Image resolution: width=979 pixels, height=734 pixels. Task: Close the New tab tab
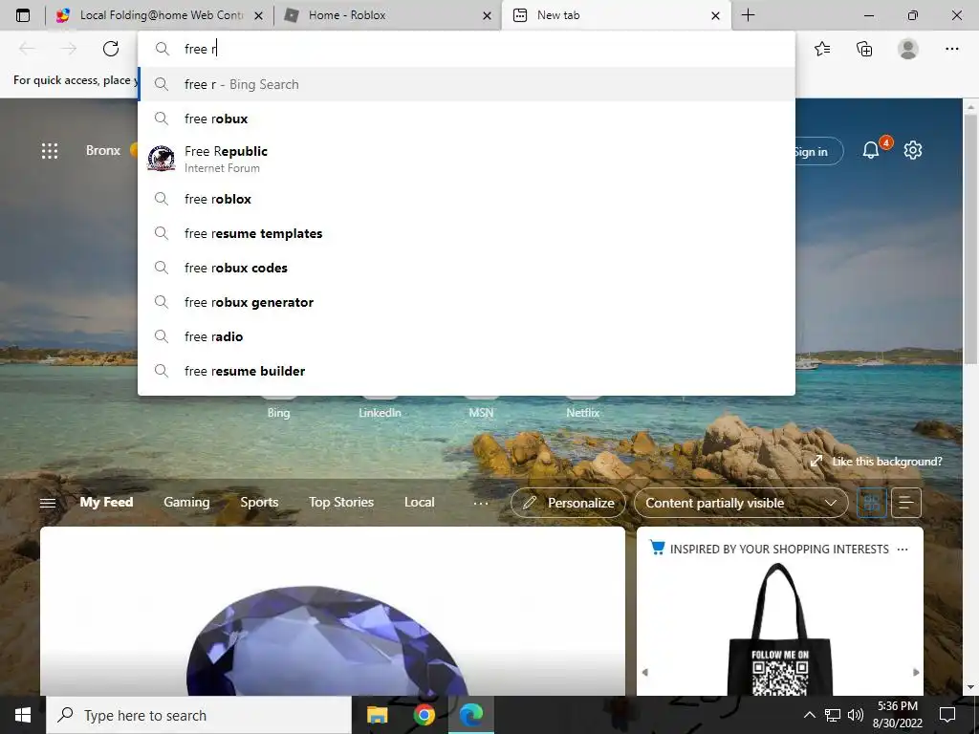[x=715, y=15]
